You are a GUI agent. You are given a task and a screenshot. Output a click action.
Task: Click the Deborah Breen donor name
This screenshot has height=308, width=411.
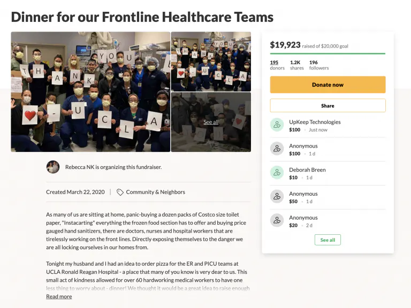pyautogui.click(x=307, y=170)
